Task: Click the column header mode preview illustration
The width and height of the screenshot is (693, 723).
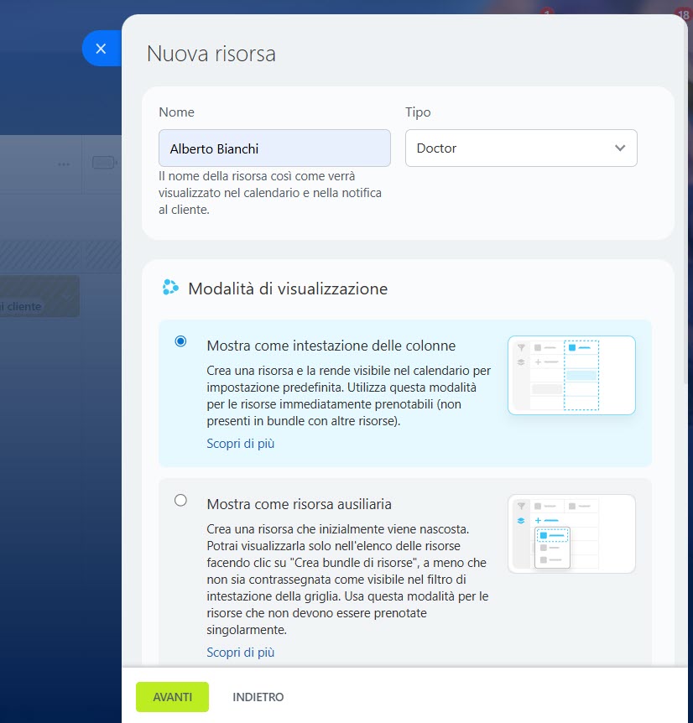Action: (571, 375)
